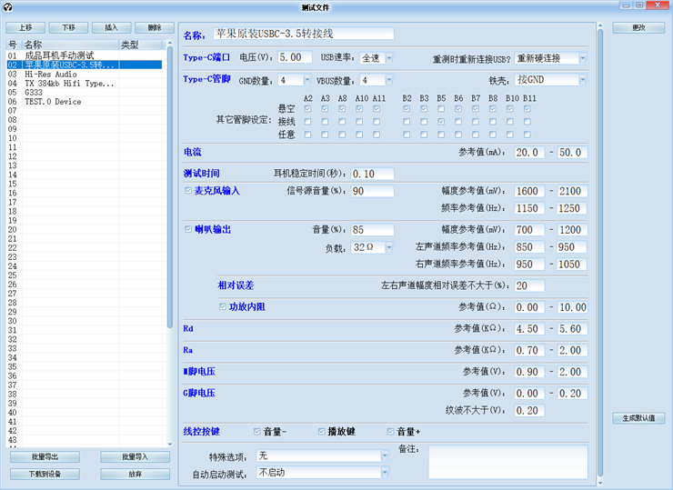This screenshot has width=673, height=490.
Task: Open the 负载 32Ω dropdown
Action: pyautogui.click(x=388, y=247)
